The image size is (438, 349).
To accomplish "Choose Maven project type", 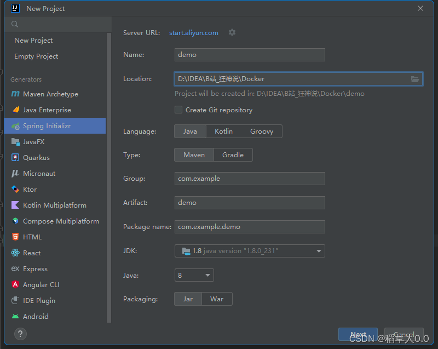I will pos(194,155).
